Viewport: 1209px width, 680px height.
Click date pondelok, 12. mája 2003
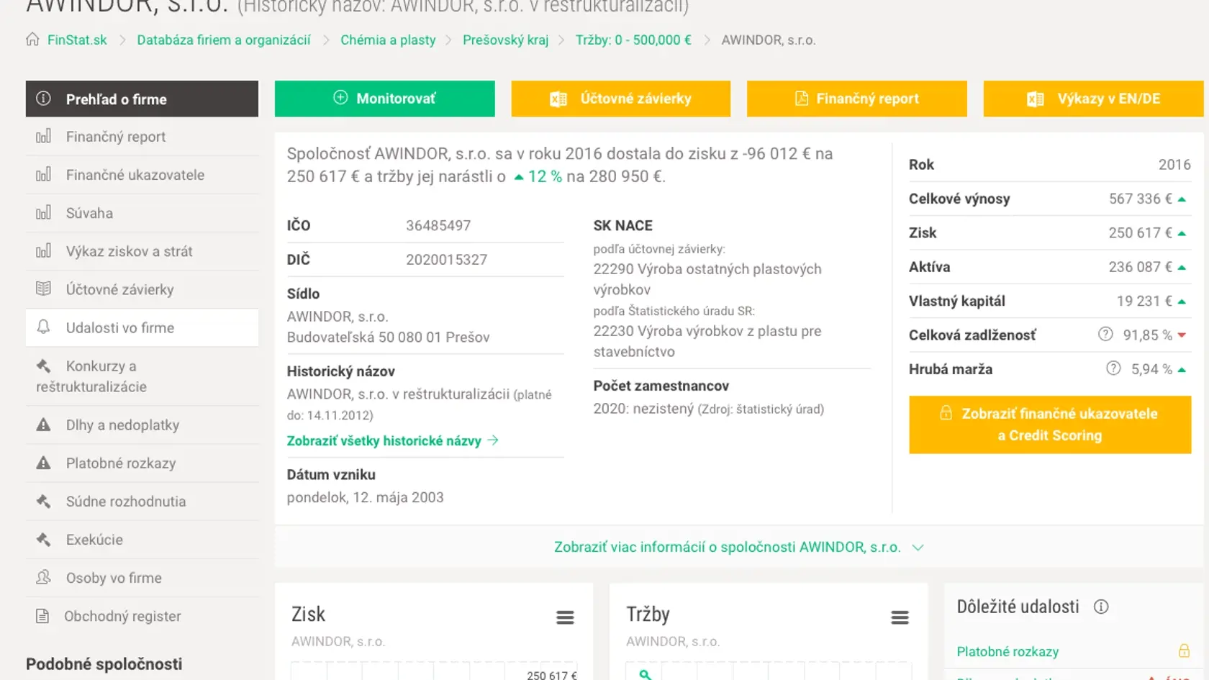point(365,497)
